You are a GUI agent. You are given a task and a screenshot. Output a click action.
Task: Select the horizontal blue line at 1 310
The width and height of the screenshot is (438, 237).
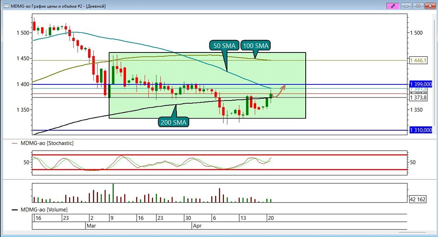click(219, 130)
